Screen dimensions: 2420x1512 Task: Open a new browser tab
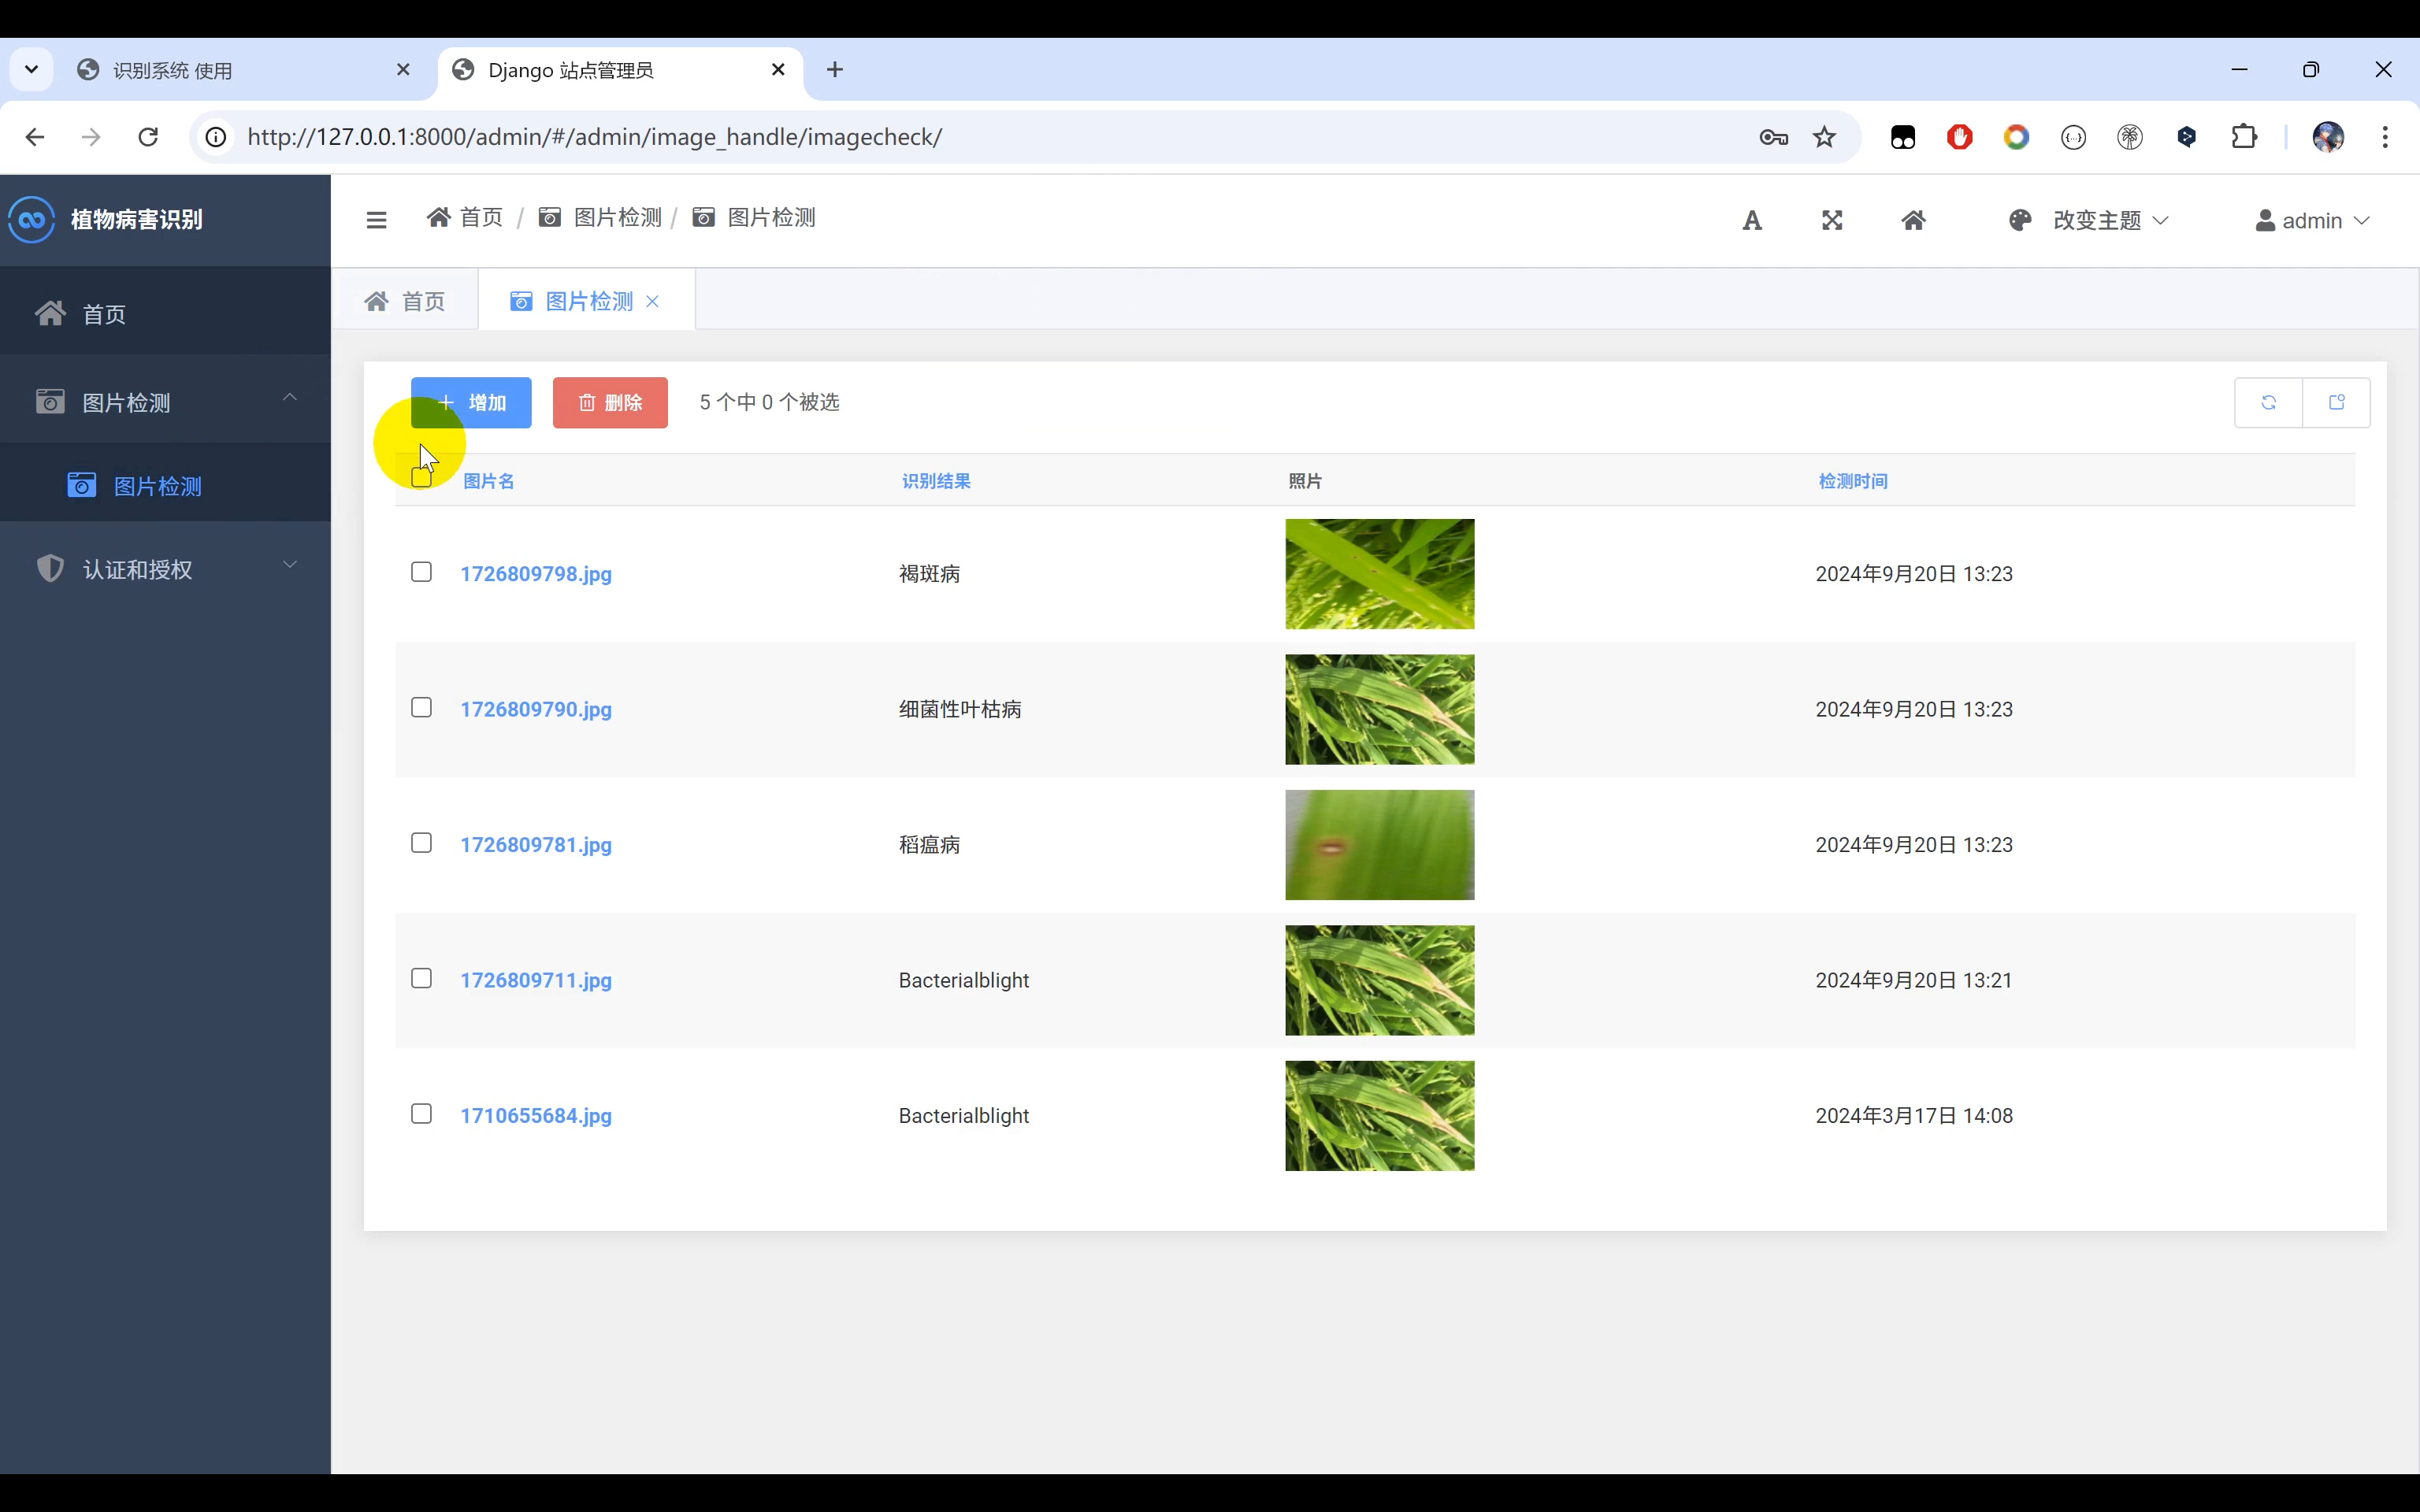point(835,70)
